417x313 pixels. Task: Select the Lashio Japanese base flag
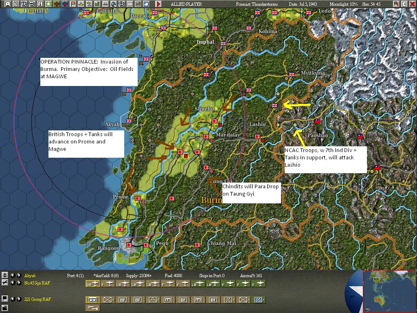pos(257,136)
